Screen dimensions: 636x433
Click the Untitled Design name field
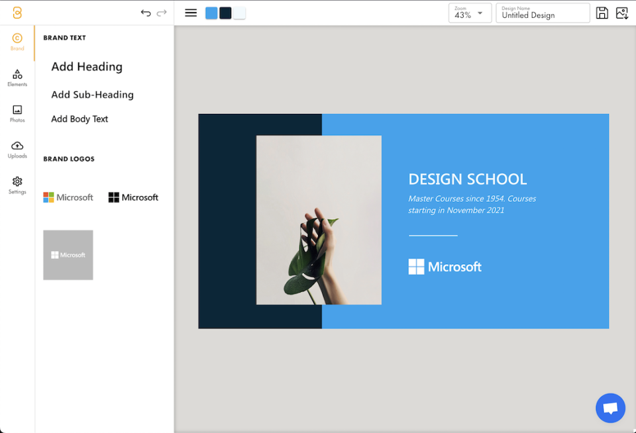(x=543, y=15)
